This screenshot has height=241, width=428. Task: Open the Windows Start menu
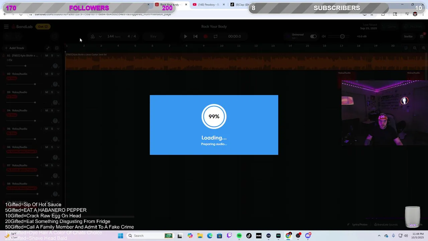(120, 236)
